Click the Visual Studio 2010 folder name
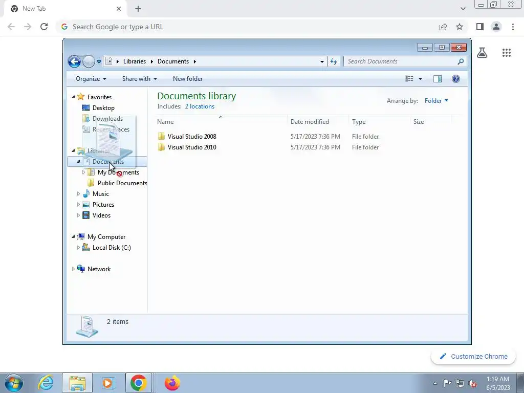This screenshot has height=393, width=524. (x=192, y=147)
